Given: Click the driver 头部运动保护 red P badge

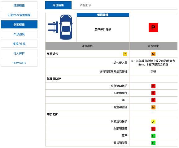Looking at the screenshot, I should click(153, 86).
